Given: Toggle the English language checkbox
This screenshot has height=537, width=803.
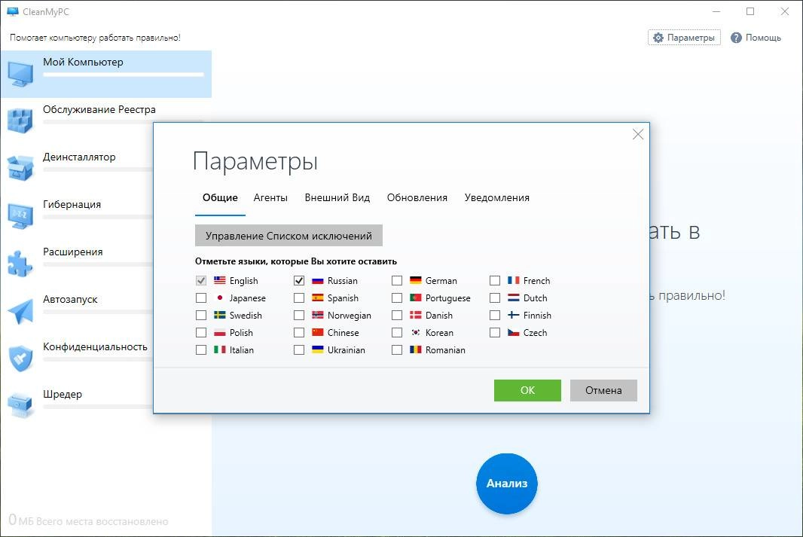Looking at the screenshot, I should (201, 280).
